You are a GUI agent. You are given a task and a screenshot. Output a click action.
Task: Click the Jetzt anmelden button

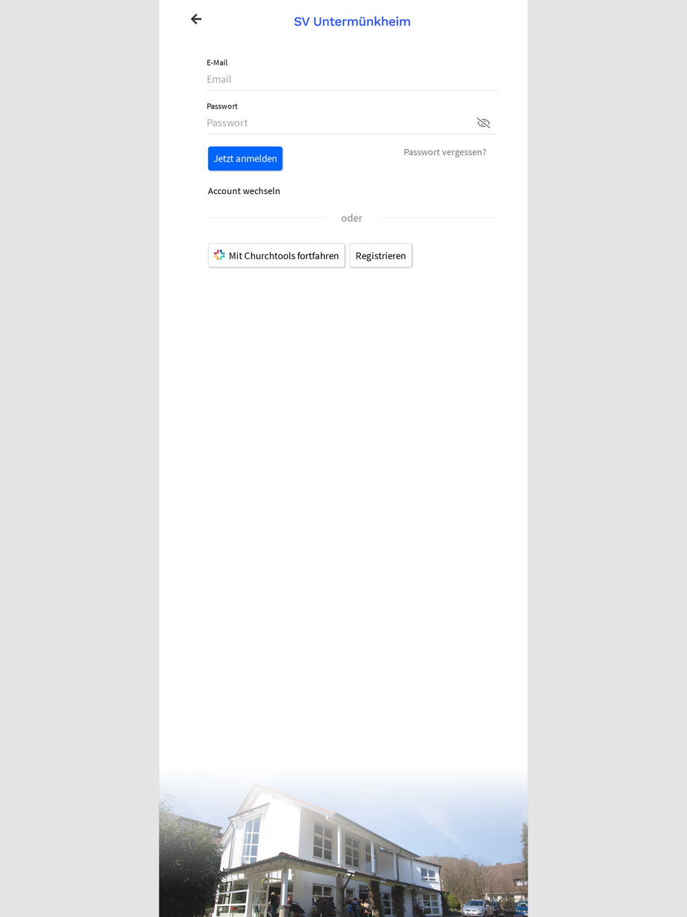pyautogui.click(x=245, y=159)
